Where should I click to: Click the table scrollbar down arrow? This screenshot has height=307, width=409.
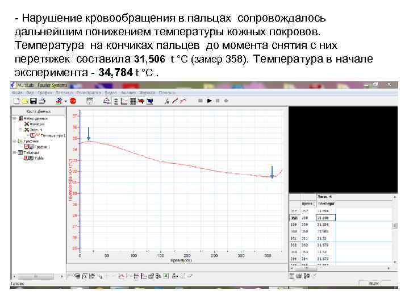[395, 262]
